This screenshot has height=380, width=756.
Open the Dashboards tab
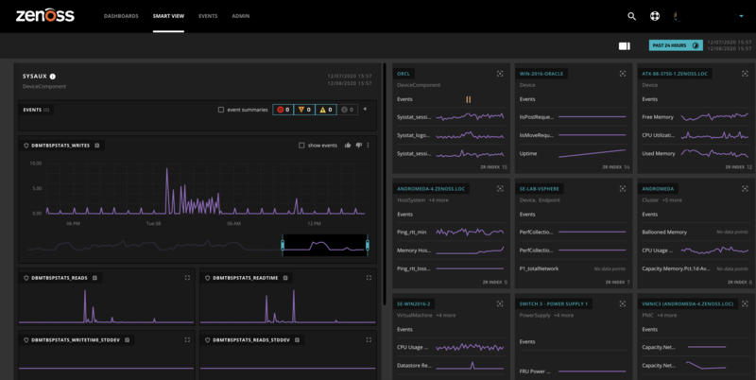tap(121, 16)
